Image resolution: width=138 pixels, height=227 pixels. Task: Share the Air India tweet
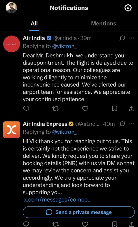(x=131, y=109)
